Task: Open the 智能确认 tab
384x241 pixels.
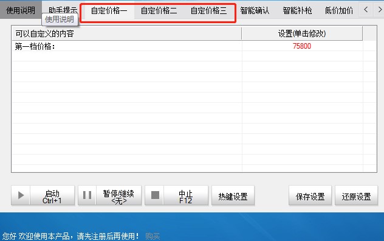Action: pyautogui.click(x=255, y=10)
